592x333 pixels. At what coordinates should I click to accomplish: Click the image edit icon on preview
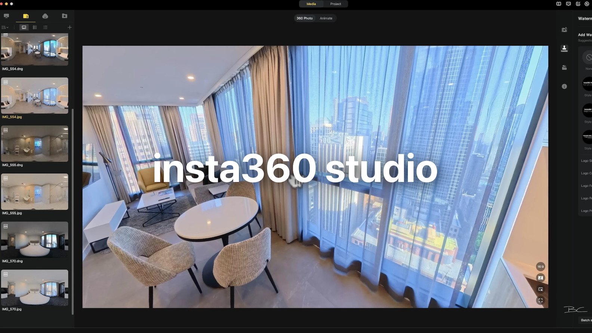pos(540,278)
